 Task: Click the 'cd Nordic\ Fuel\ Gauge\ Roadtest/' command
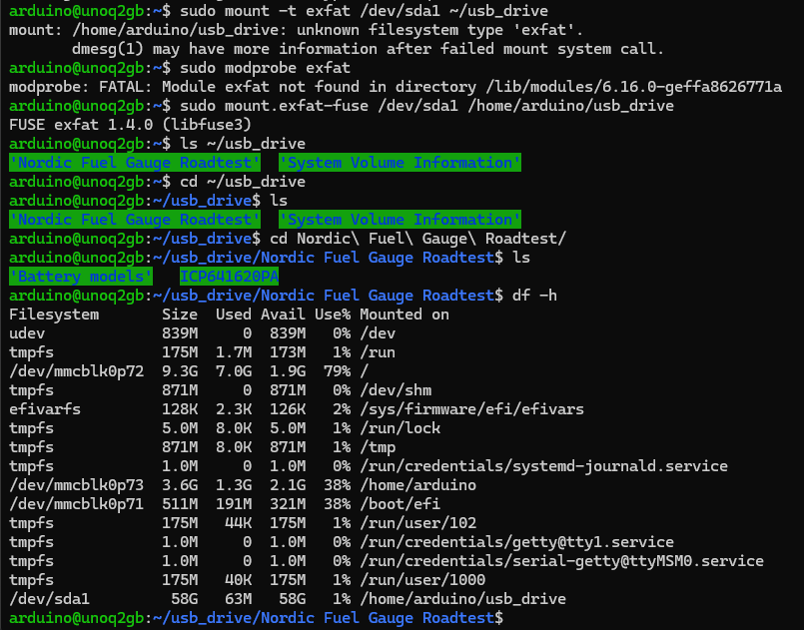pyautogui.click(x=417, y=239)
